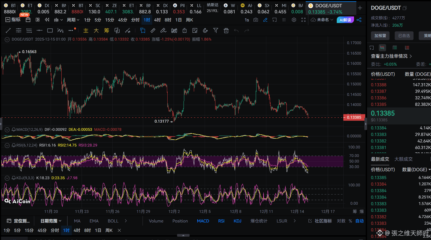Switch to the 4时 timeframe in top bar
The width and height of the screenshot is (431, 240).
pyautogui.click(x=157, y=20)
